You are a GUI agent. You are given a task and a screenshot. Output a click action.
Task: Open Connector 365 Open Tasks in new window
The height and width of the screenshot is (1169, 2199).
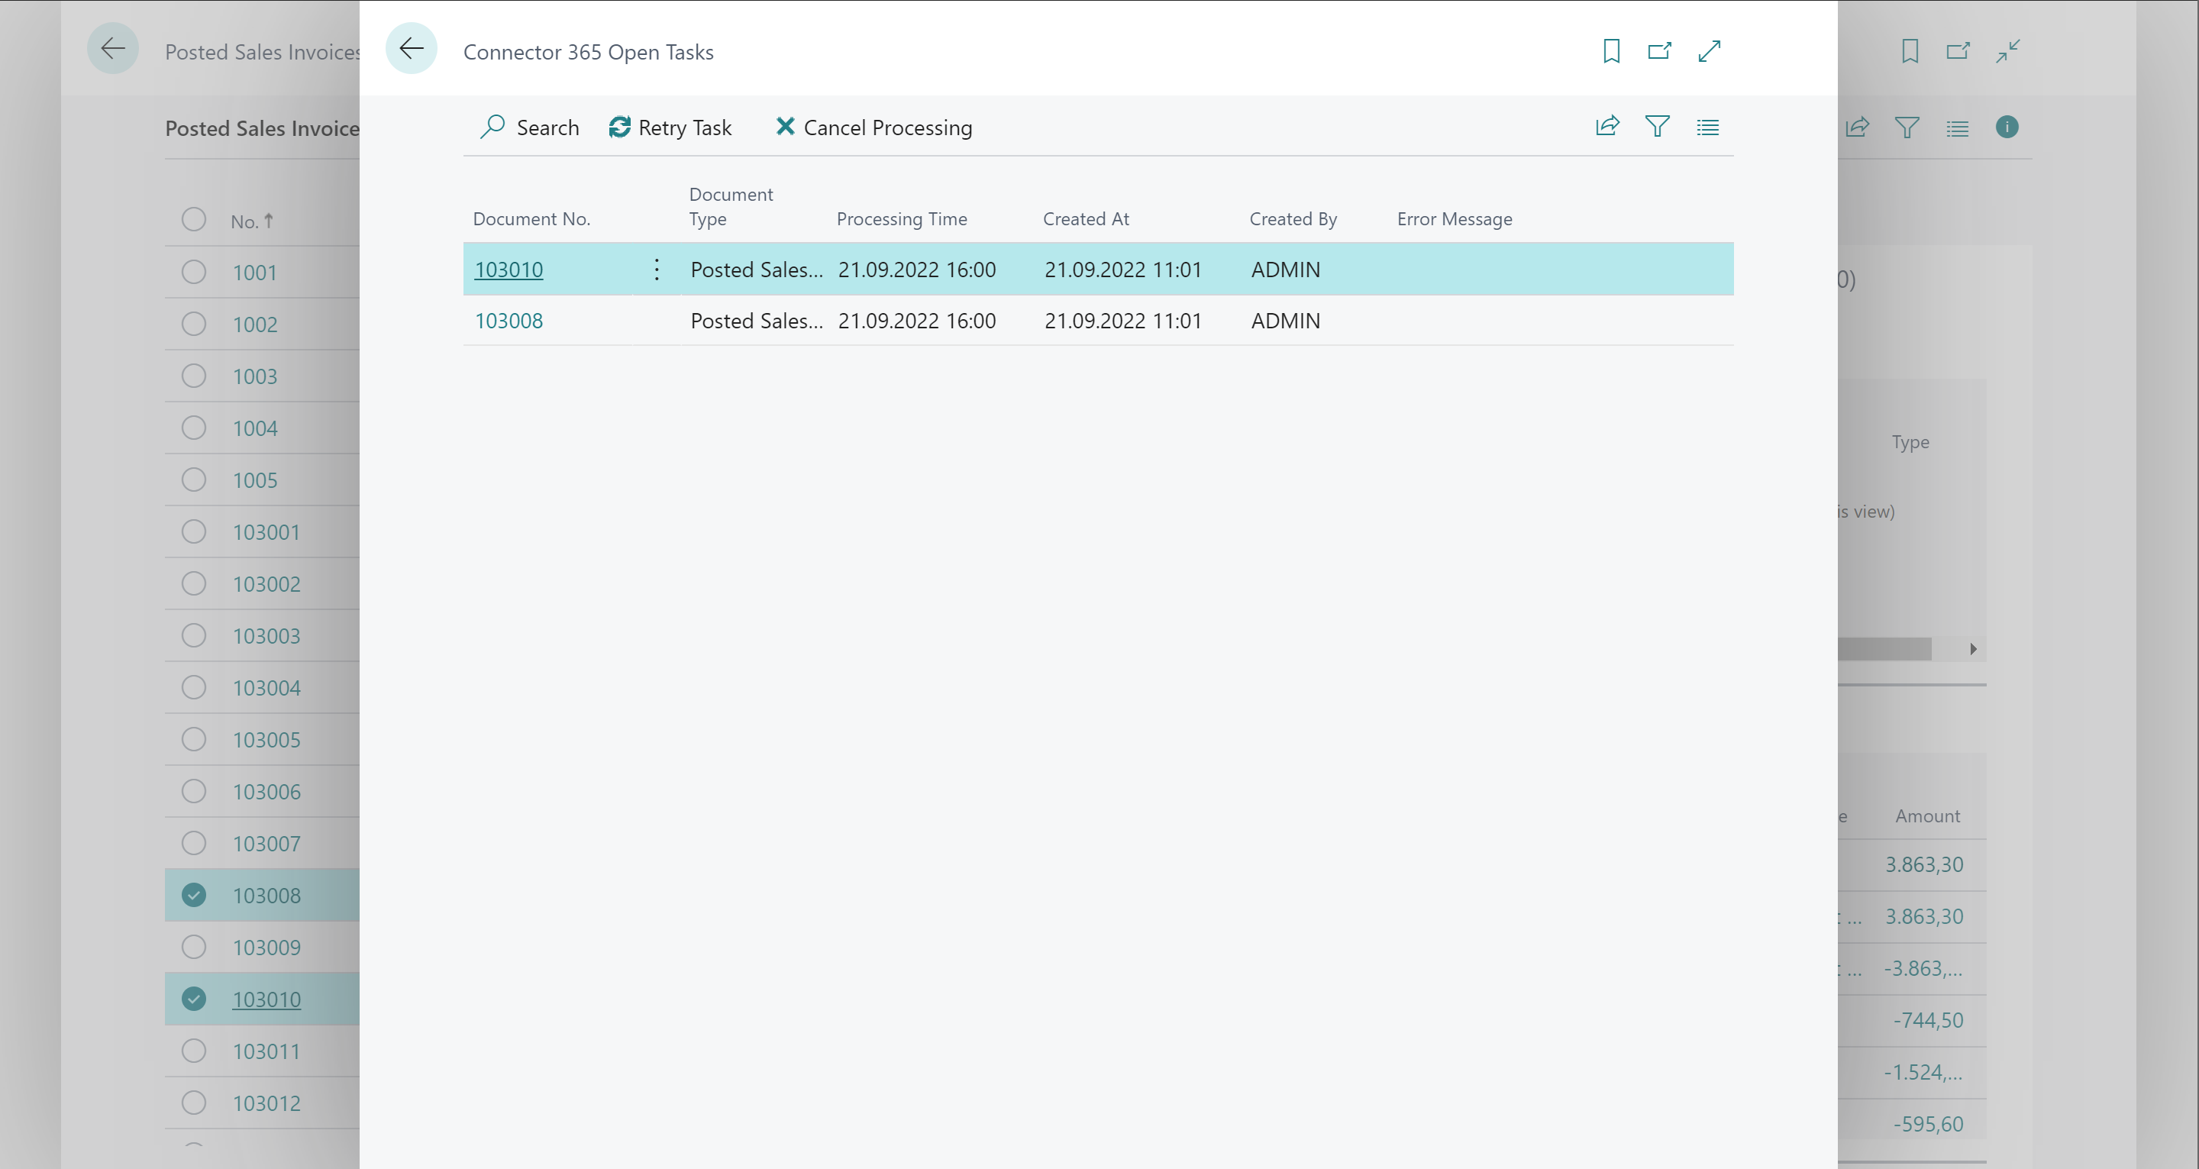tap(1659, 51)
